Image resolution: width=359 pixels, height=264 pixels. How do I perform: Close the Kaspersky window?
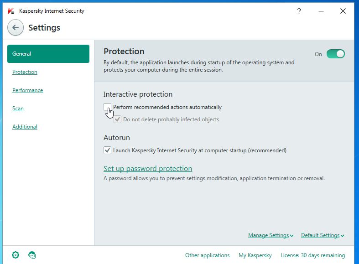pos(343,11)
